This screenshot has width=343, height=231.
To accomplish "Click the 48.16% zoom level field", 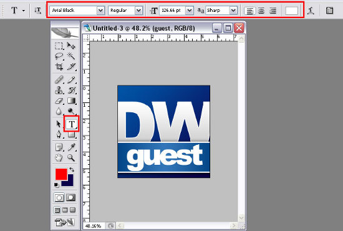I will point(94,226).
